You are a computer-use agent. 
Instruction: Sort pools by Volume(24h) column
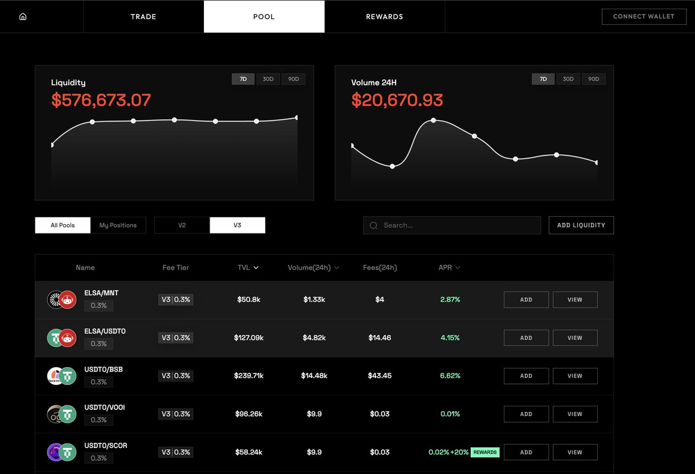313,268
